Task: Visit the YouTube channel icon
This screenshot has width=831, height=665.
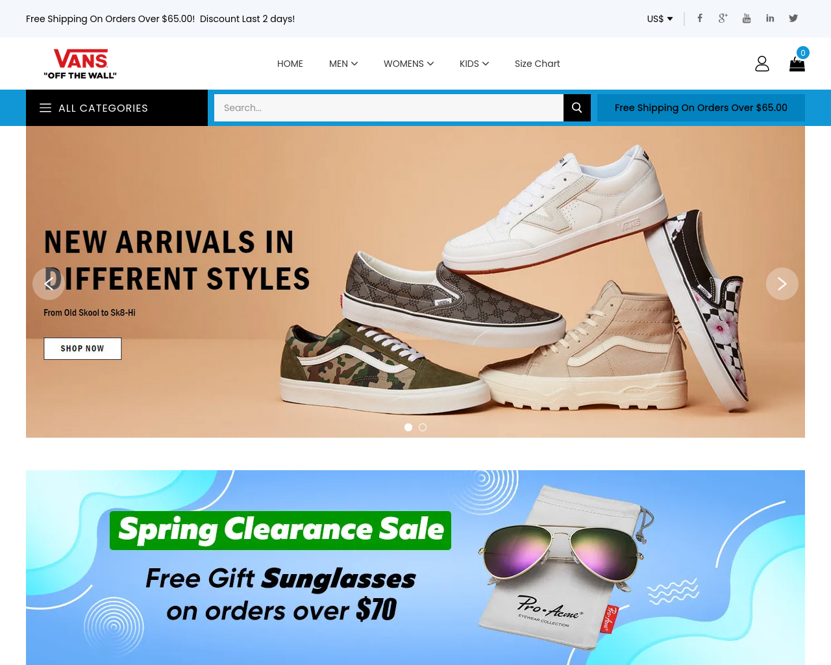Action: click(x=747, y=18)
